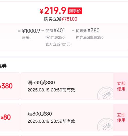
Task: Tap 购买立减¥781.00 savings text
Action: coord(60,19)
